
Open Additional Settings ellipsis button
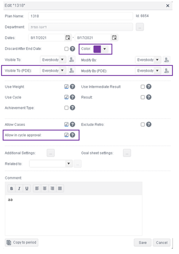pyautogui.click(x=51, y=153)
